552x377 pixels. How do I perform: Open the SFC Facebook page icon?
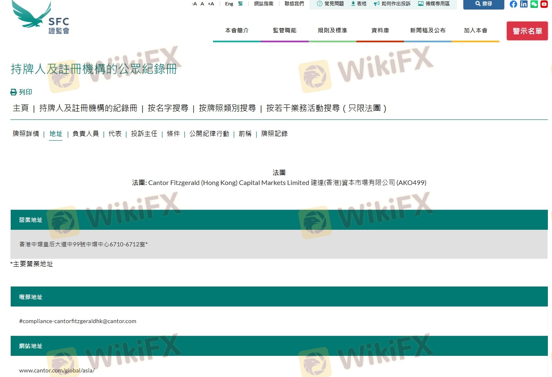point(513,4)
